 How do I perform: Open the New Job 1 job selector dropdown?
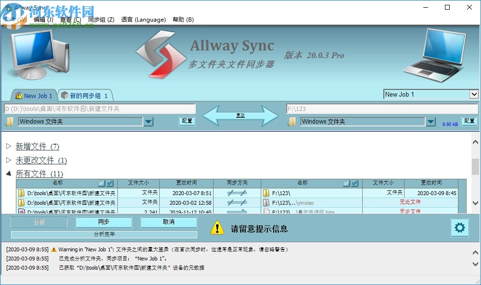(474, 94)
